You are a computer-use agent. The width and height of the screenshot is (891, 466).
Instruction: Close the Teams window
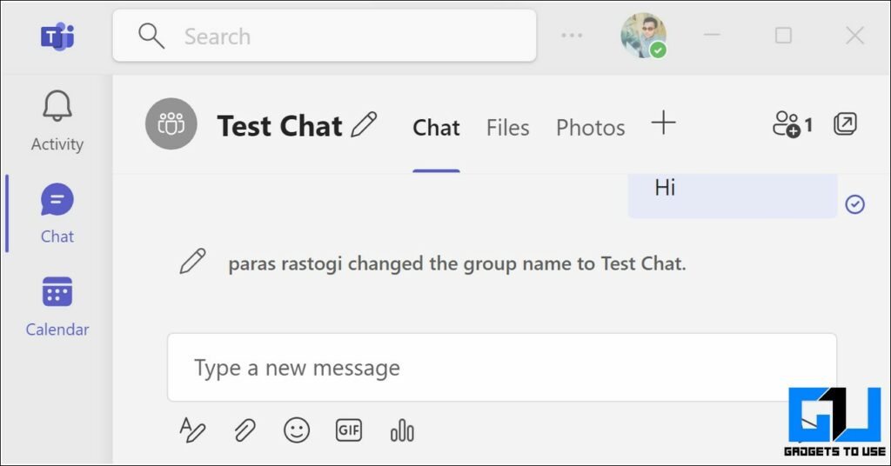click(854, 35)
